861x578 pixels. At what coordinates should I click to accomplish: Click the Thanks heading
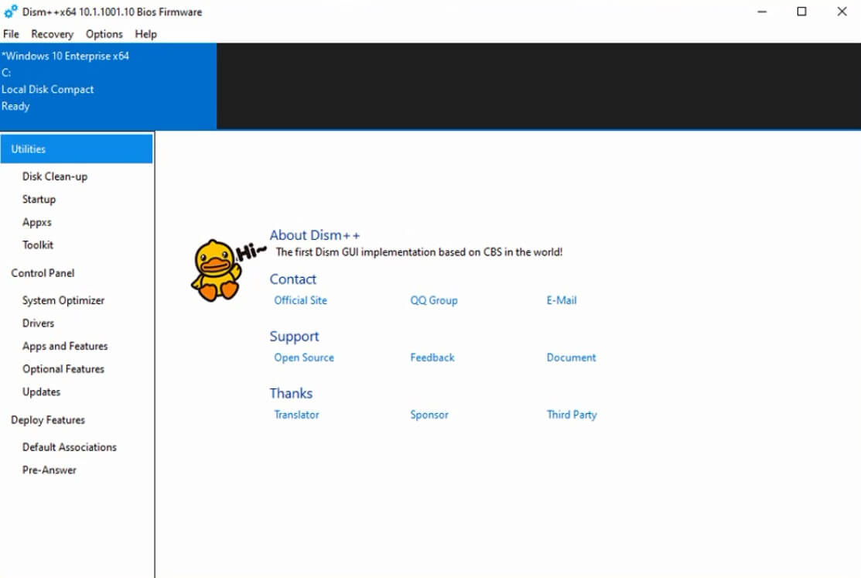[290, 393]
